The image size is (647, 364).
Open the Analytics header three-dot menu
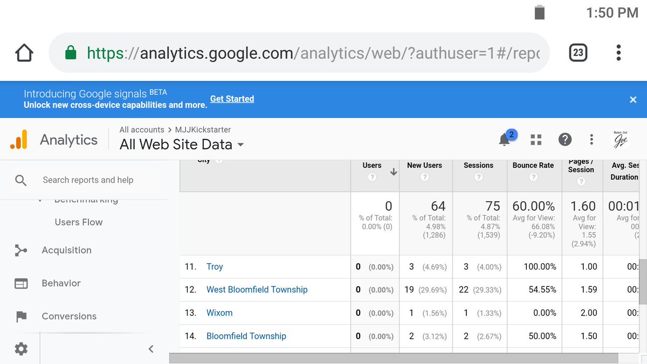[591, 140]
